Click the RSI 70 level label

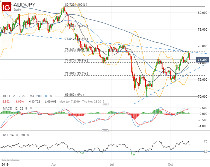pyautogui.click(x=205, y=141)
